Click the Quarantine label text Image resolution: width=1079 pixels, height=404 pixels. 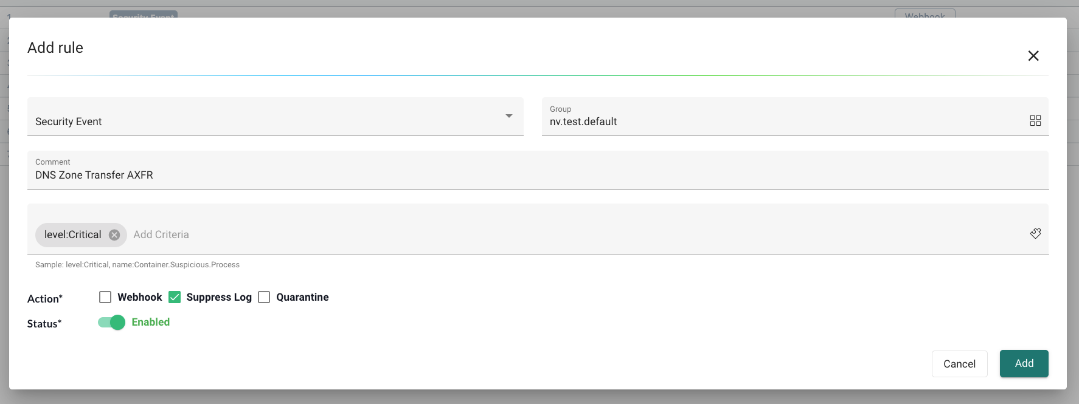(302, 297)
